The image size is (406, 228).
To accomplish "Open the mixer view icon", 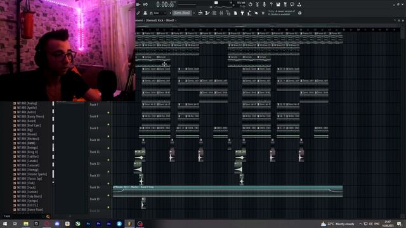I will (x=221, y=13).
